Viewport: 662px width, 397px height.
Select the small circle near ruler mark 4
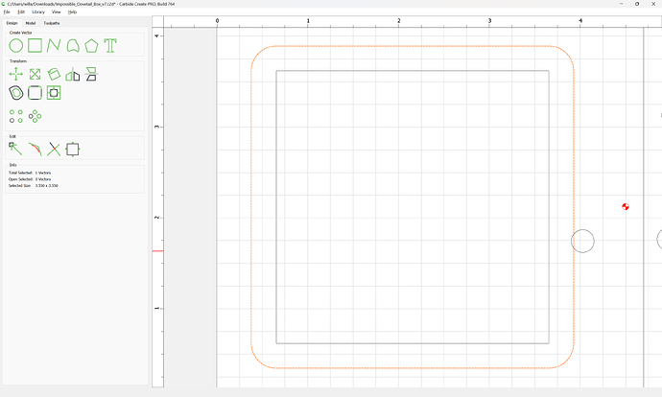coord(582,241)
